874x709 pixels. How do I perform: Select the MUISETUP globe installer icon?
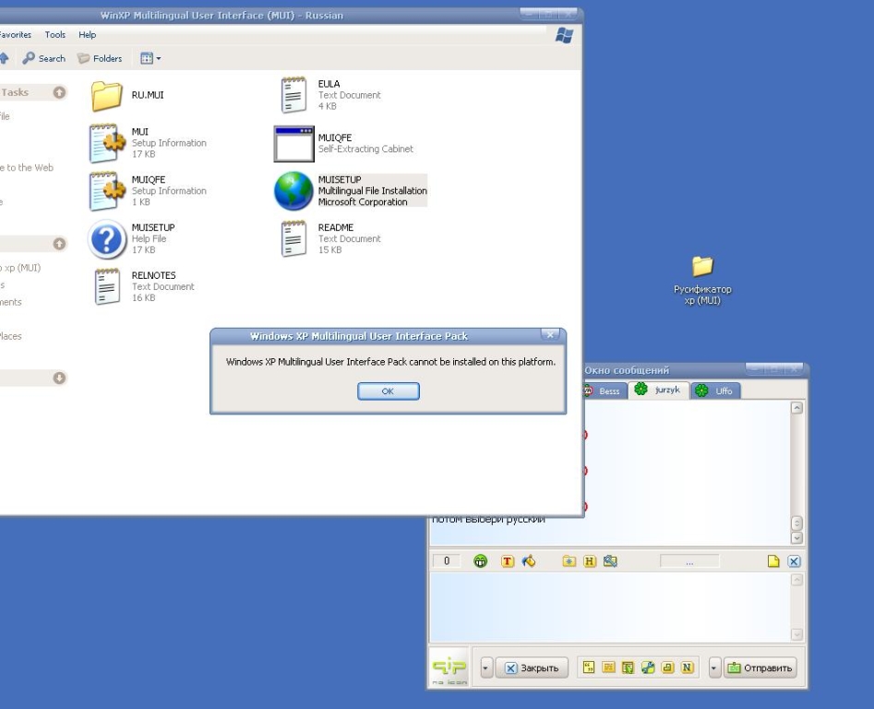293,191
